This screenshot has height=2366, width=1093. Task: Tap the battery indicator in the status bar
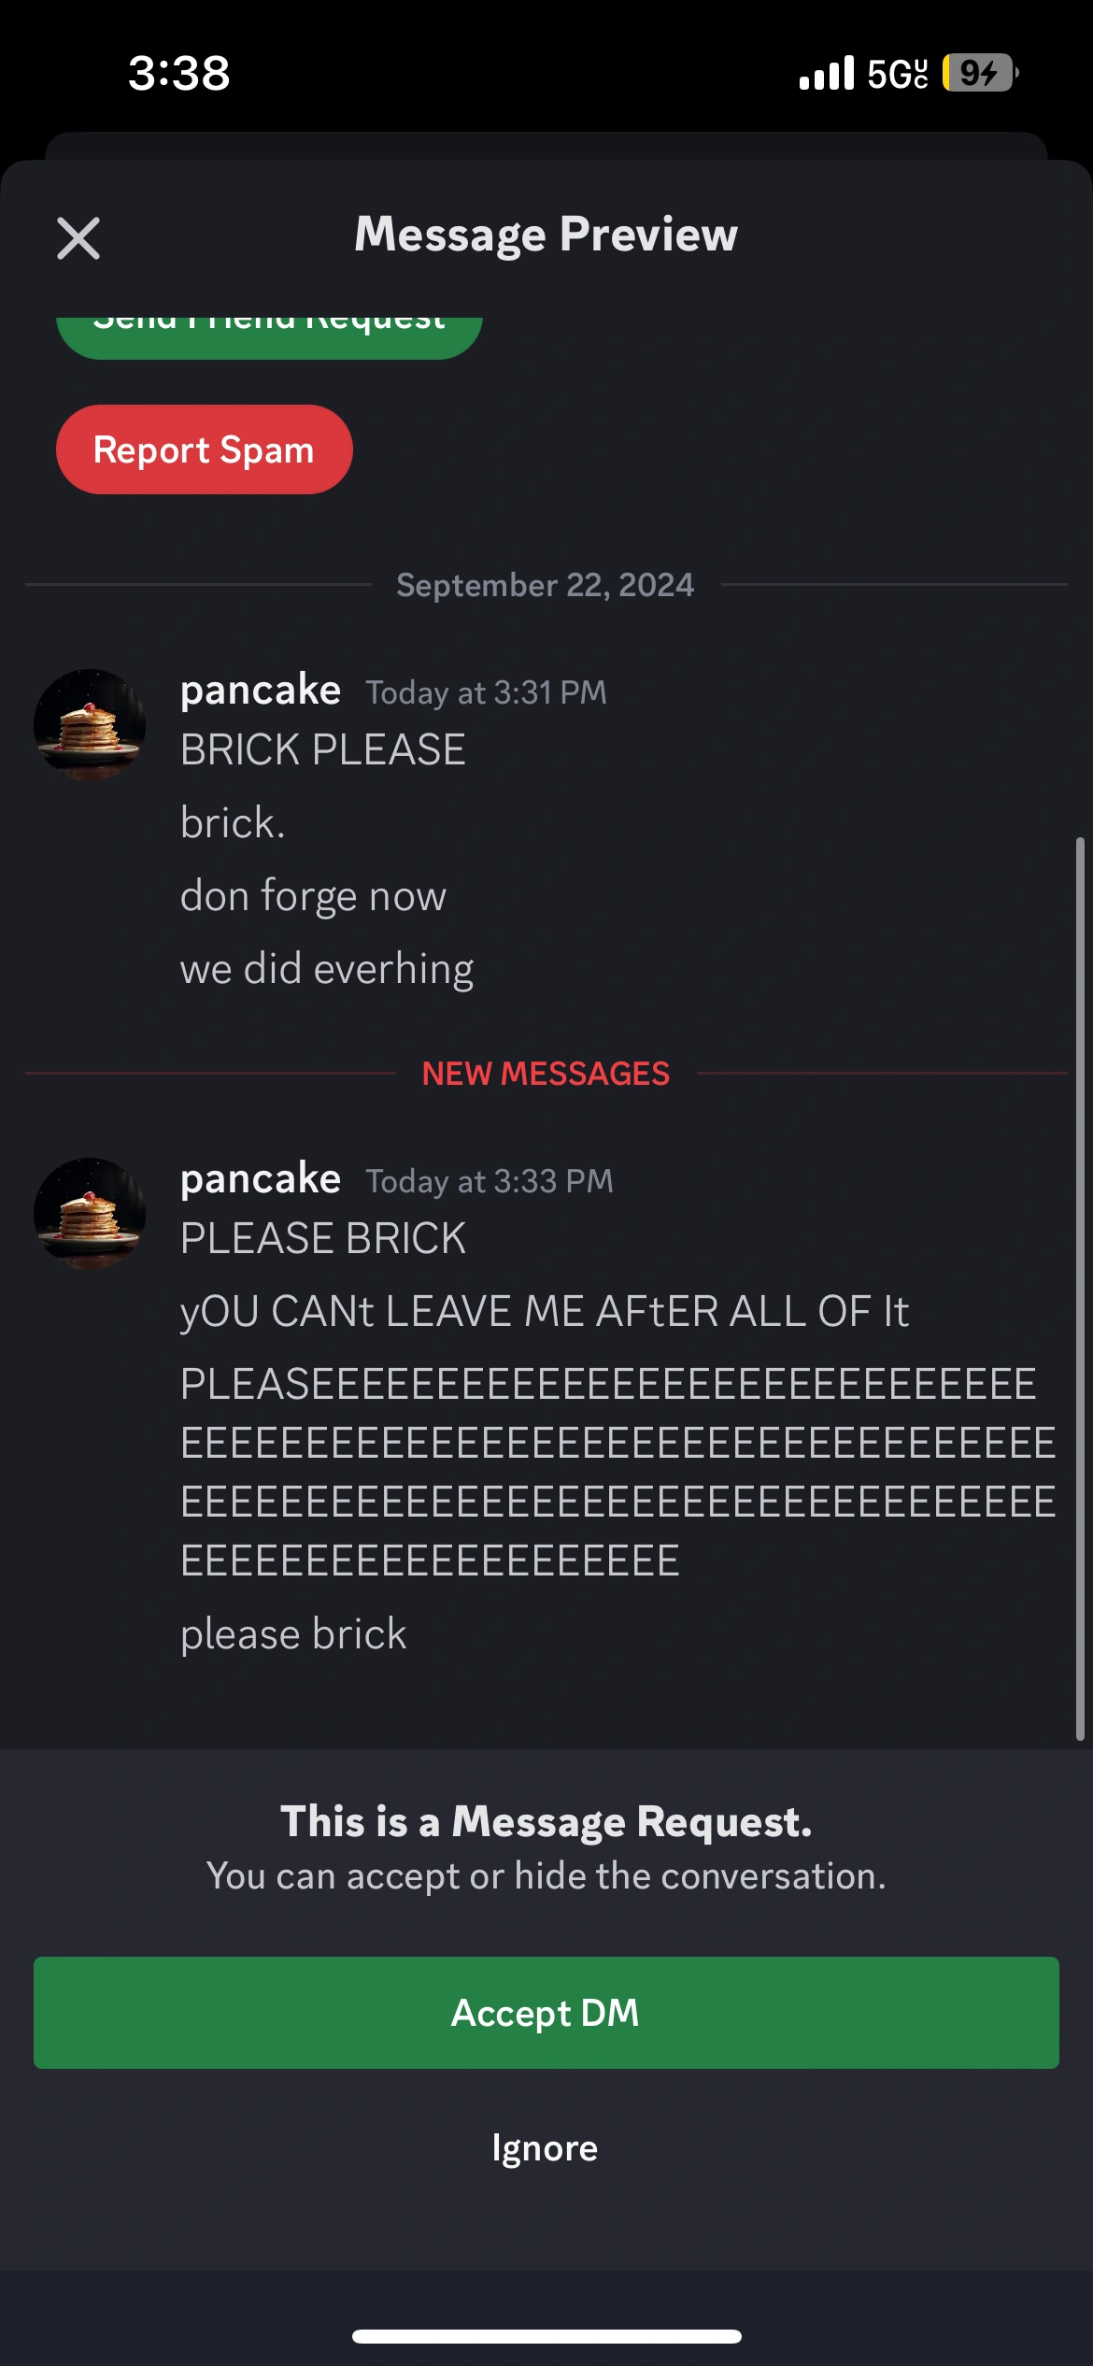(979, 73)
